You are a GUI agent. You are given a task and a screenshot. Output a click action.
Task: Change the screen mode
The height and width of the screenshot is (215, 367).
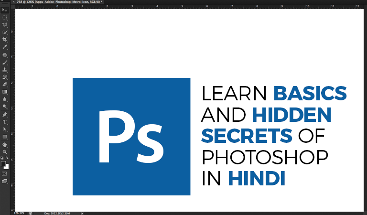4,181
